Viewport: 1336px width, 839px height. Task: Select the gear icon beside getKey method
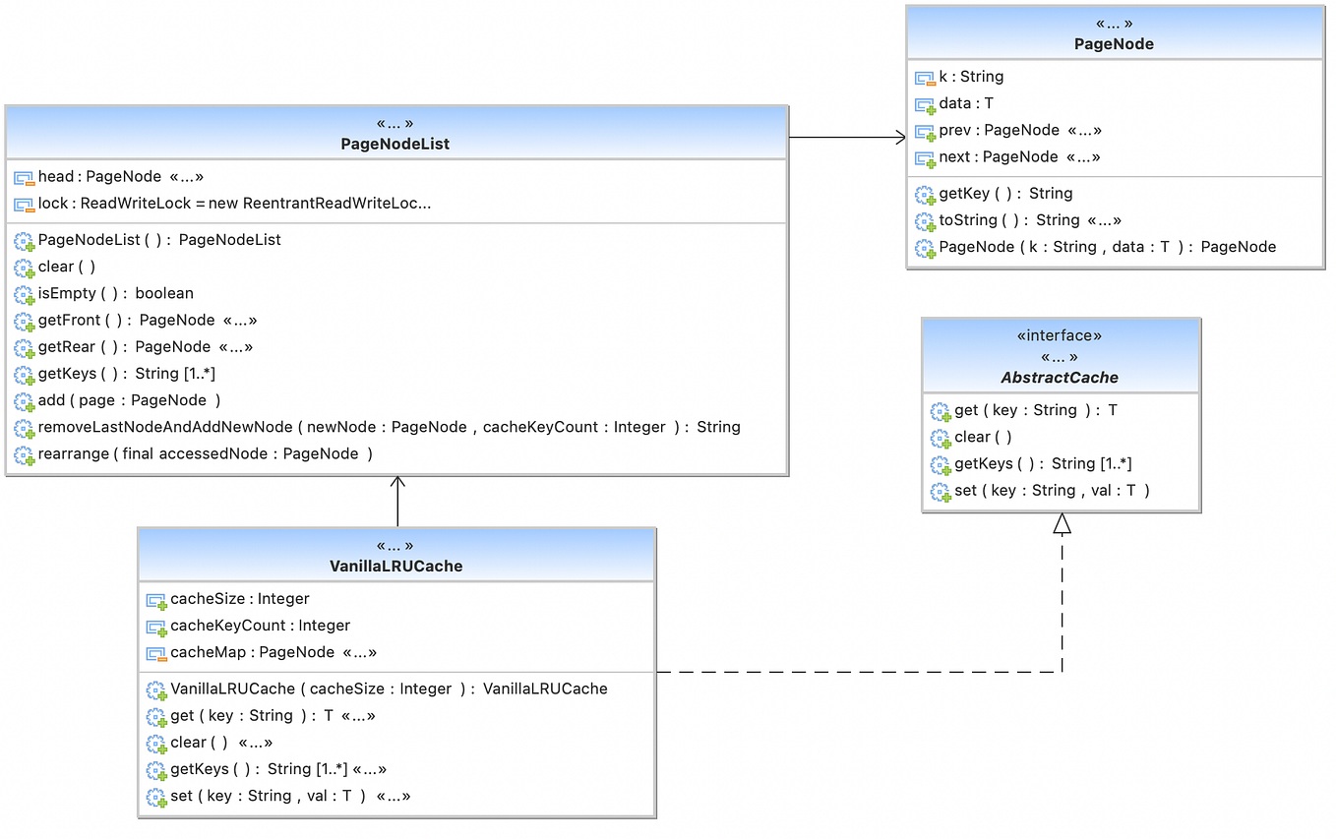point(925,194)
